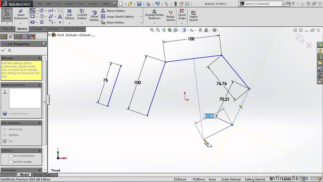The width and height of the screenshot is (323, 182).
Task: Collapse the Parameters section
Action: click(x=39, y=170)
